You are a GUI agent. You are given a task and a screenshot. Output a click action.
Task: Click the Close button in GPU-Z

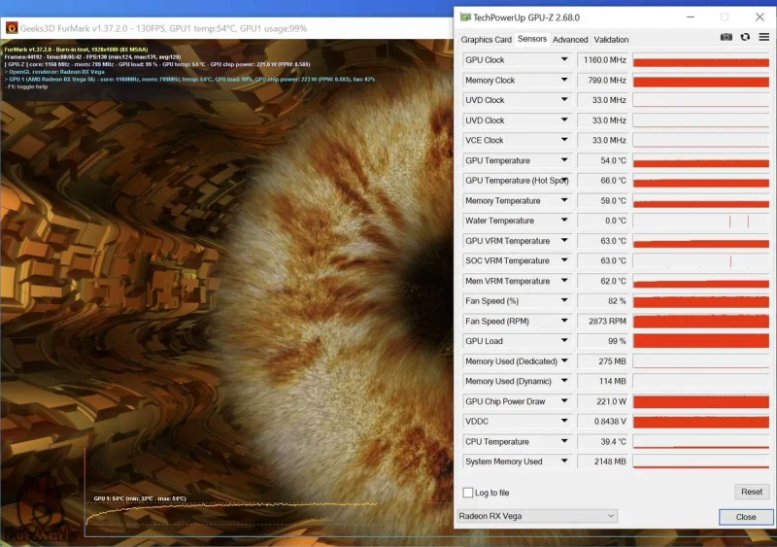746,517
